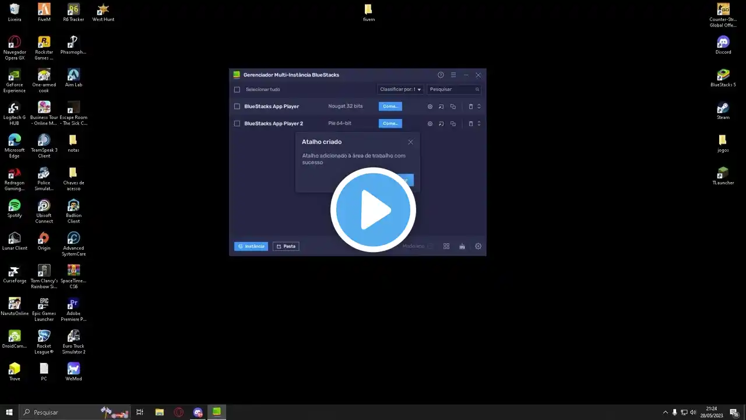The image size is (746, 420).
Task: Select the Spotify desktop icon
Action: coord(15,208)
